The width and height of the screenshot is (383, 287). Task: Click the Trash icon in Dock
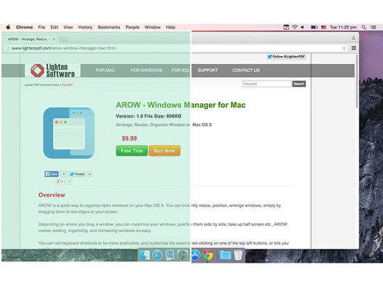click(x=238, y=255)
